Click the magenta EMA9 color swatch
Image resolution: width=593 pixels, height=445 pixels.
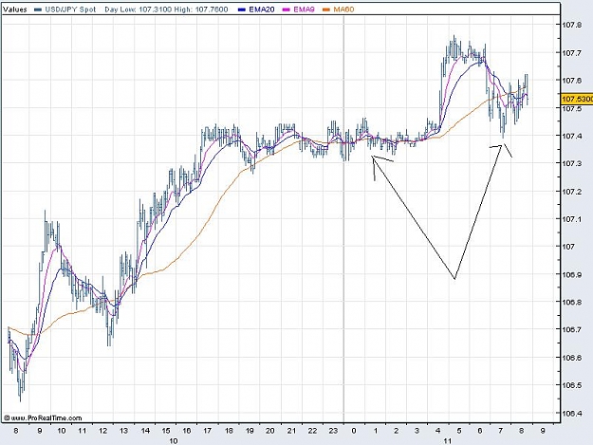tap(287, 9)
